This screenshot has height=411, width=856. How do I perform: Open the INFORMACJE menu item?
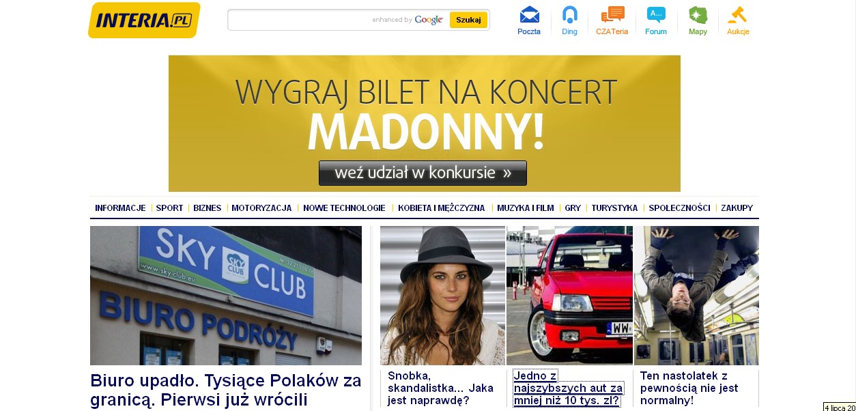tap(120, 208)
